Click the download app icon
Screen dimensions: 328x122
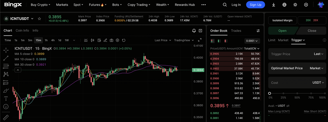[x=274, y=5]
